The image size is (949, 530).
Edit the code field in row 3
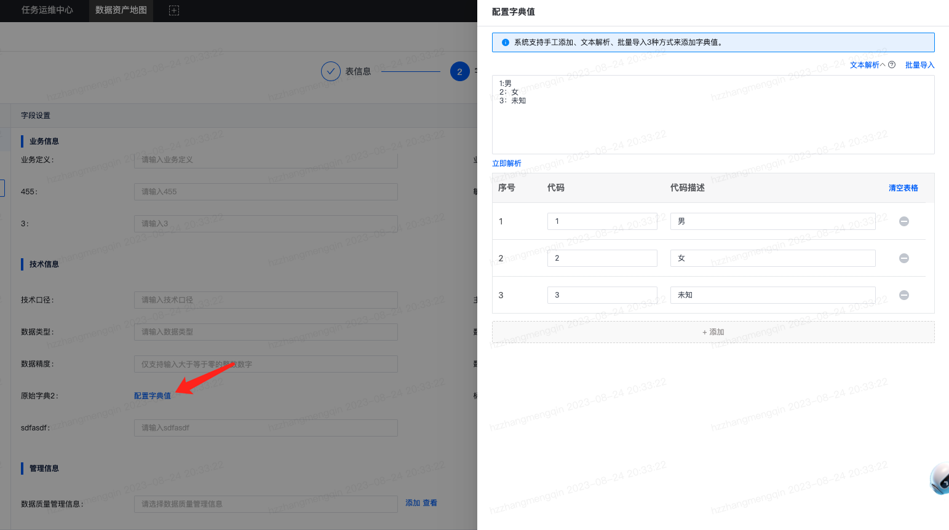point(602,295)
